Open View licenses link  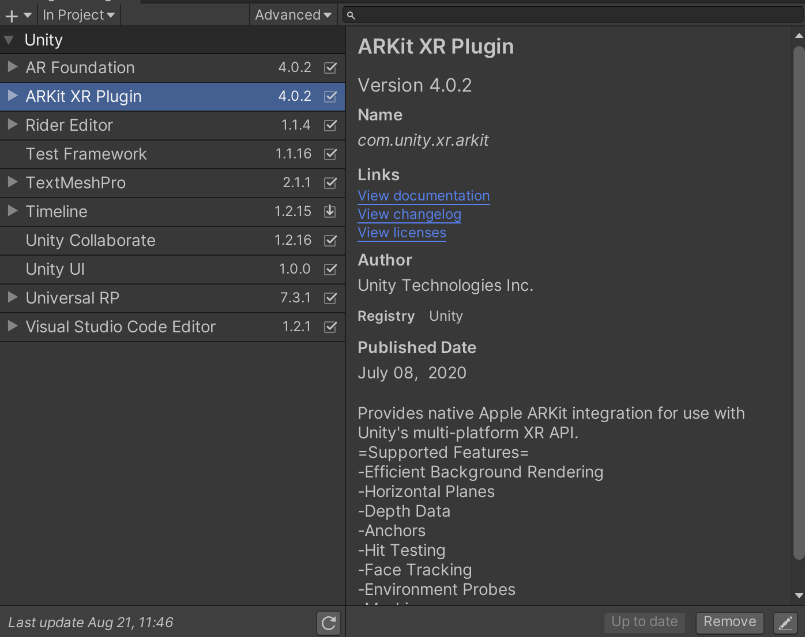(x=402, y=233)
